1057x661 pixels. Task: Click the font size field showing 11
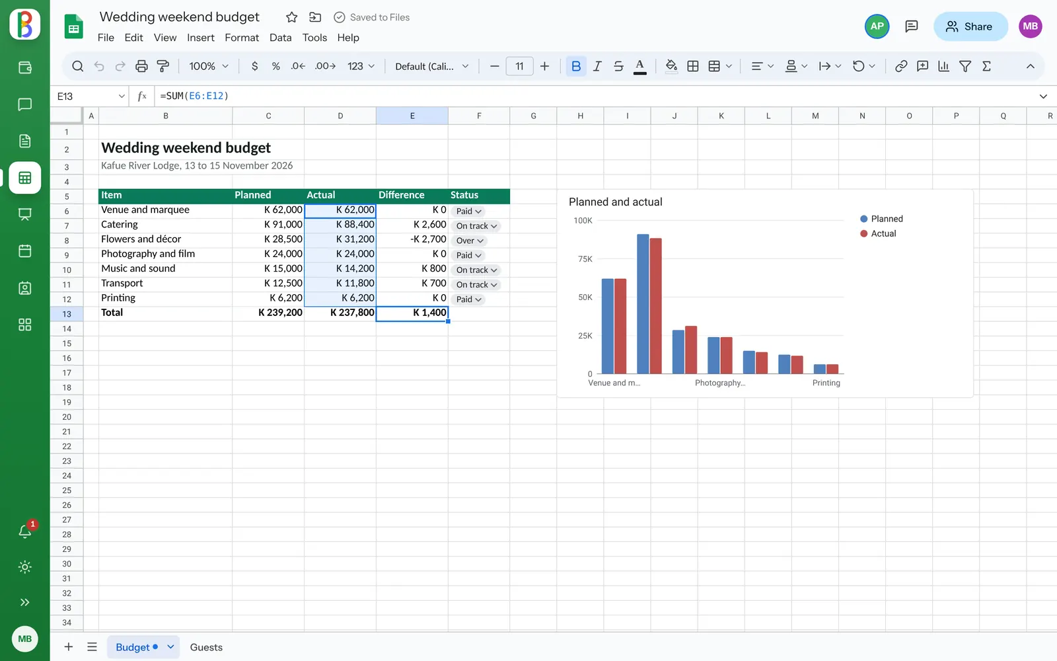coord(519,66)
